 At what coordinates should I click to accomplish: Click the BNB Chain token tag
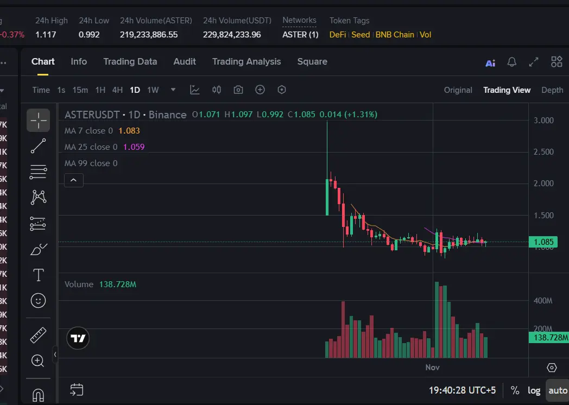395,35
